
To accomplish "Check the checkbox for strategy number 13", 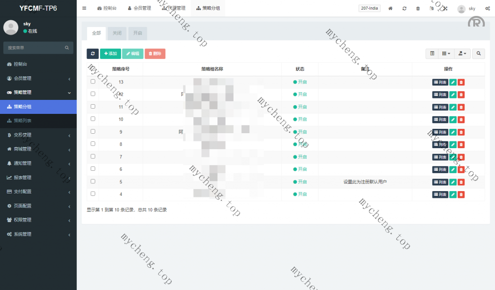I will (93, 82).
